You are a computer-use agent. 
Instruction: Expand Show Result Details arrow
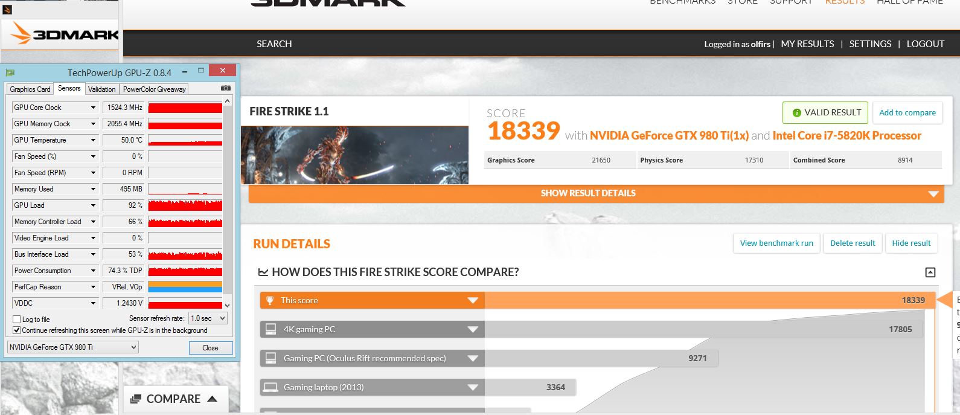tap(933, 194)
